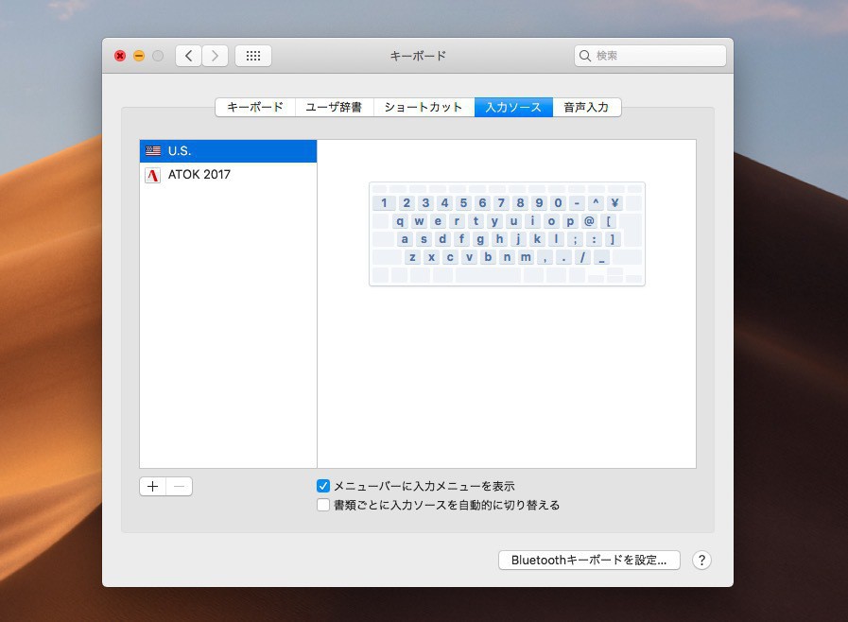Switch to the 音声入力 tab

tap(586, 107)
